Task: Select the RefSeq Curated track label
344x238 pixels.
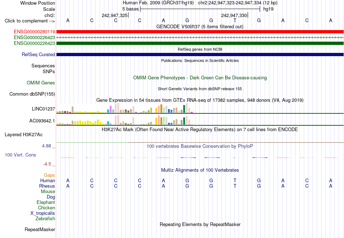Action: pos(38,54)
